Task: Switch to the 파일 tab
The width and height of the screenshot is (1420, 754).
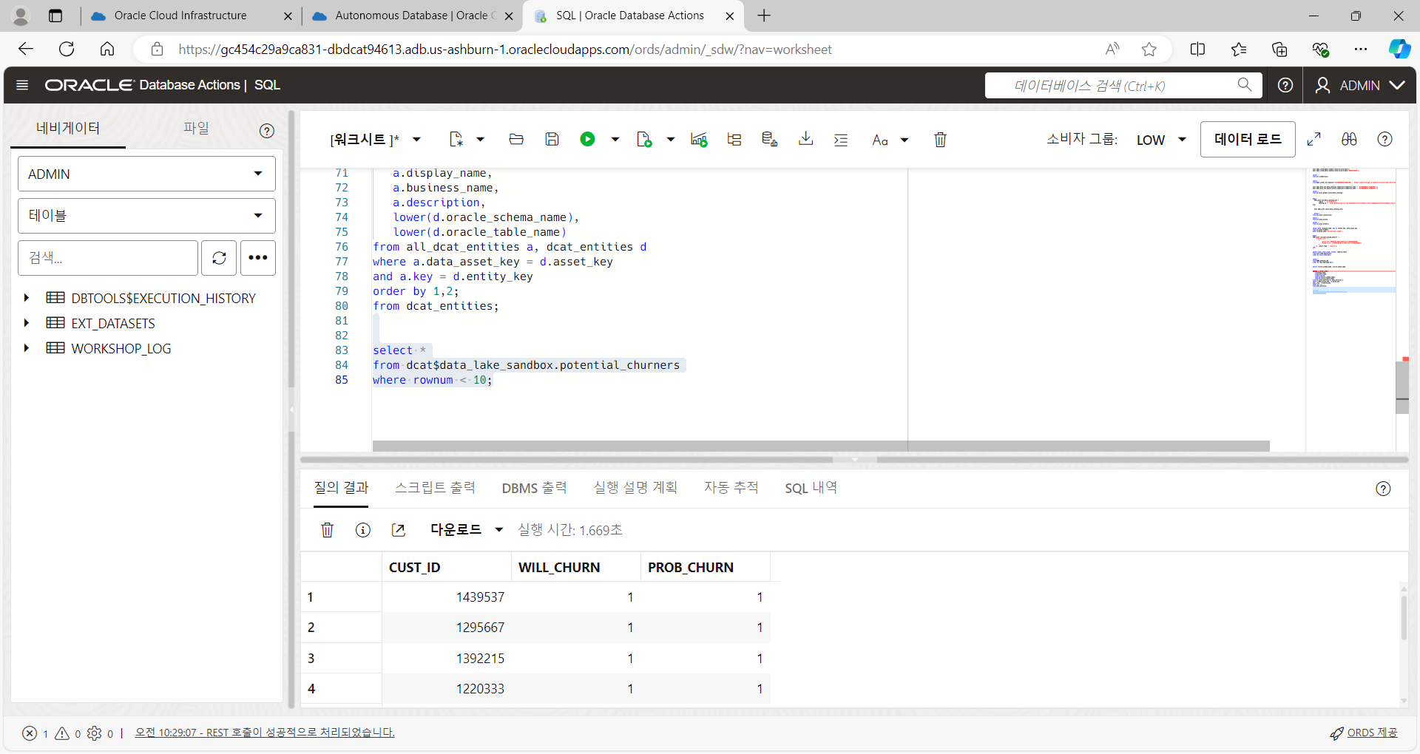Action: (x=196, y=128)
